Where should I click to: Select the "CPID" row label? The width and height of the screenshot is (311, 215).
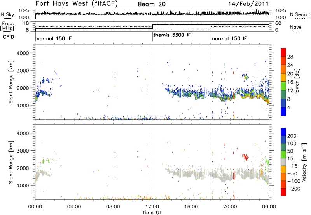(x=9, y=37)
